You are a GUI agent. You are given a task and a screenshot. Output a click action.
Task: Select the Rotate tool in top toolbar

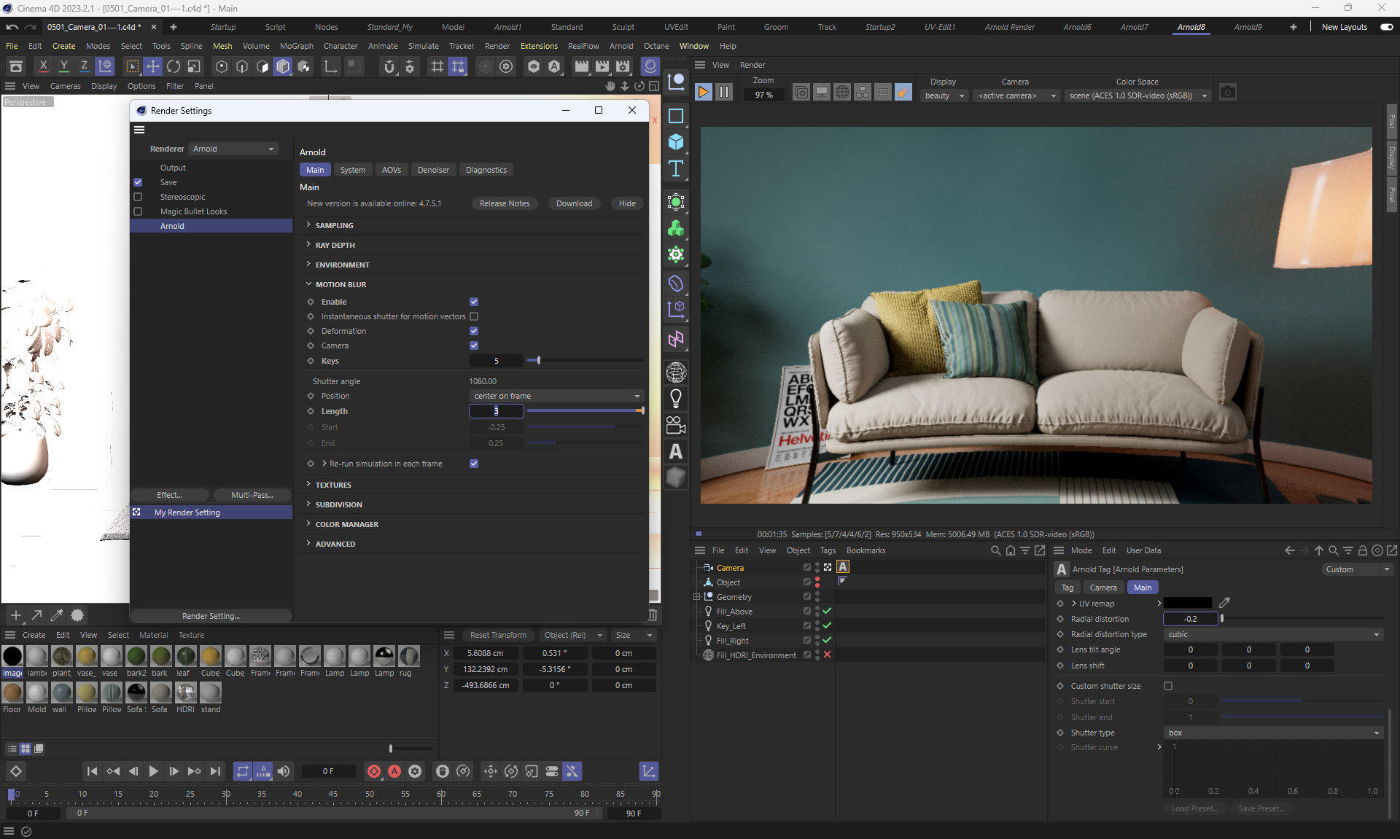point(174,66)
